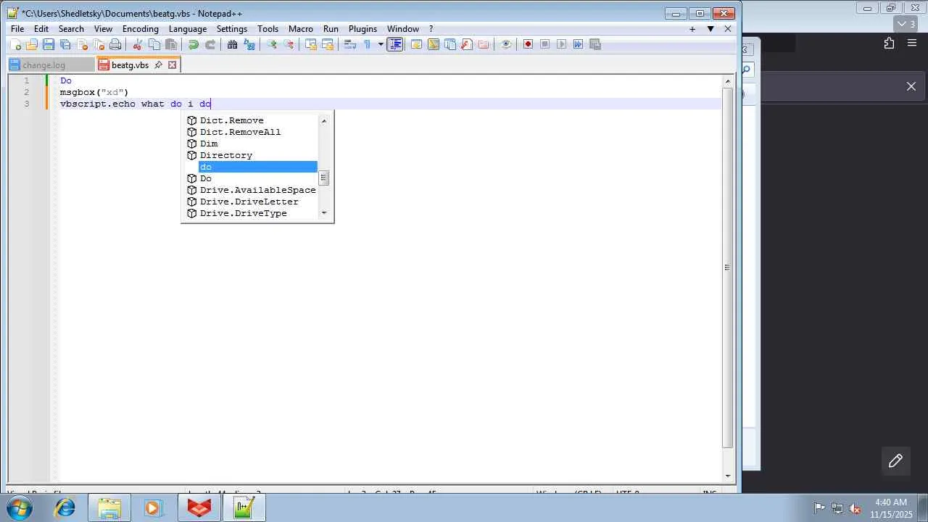Toggle the Monitoring eye icon
This screenshot has width=928, height=522.
click(x=506, y=44)
